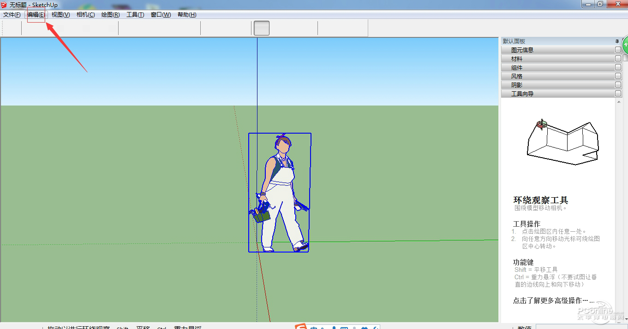The width and height of the screenshot is (628, 329).
Task: Expand the 阴影 panel header
Action: click(561, 85)
